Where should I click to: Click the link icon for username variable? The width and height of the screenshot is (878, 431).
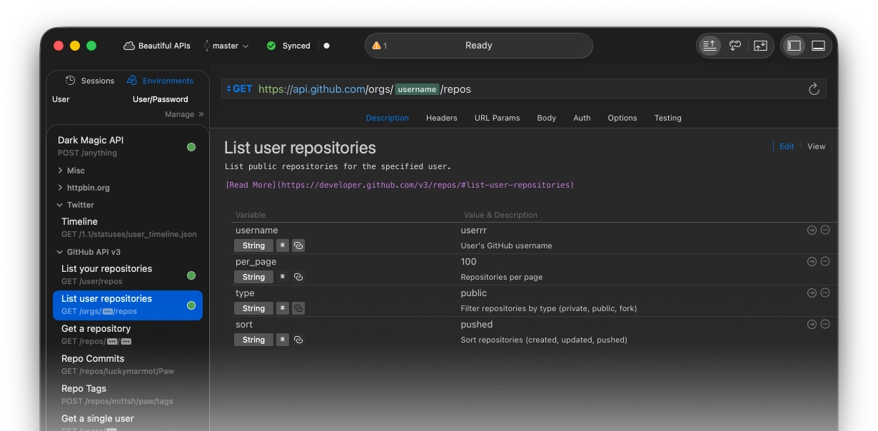pyautogui.click(x=298, y=245)
